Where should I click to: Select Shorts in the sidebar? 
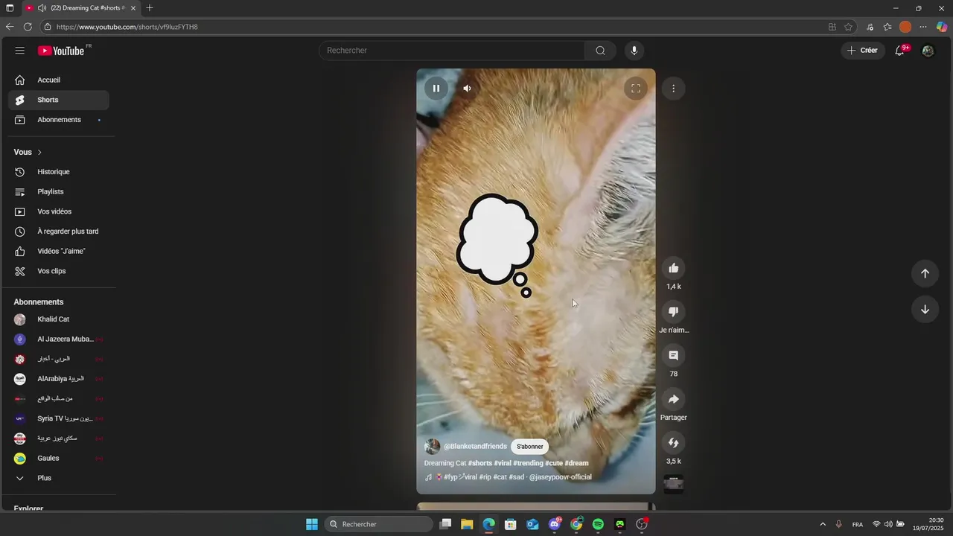(58, 100)
